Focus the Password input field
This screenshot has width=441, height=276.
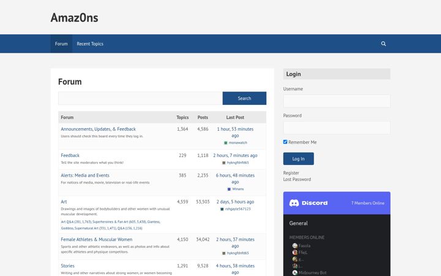pyautogui.click(x=337, y=128)
